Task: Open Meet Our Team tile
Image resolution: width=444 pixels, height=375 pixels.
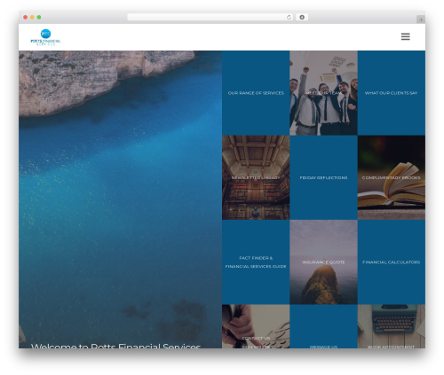Action: [x=323, y=93]
